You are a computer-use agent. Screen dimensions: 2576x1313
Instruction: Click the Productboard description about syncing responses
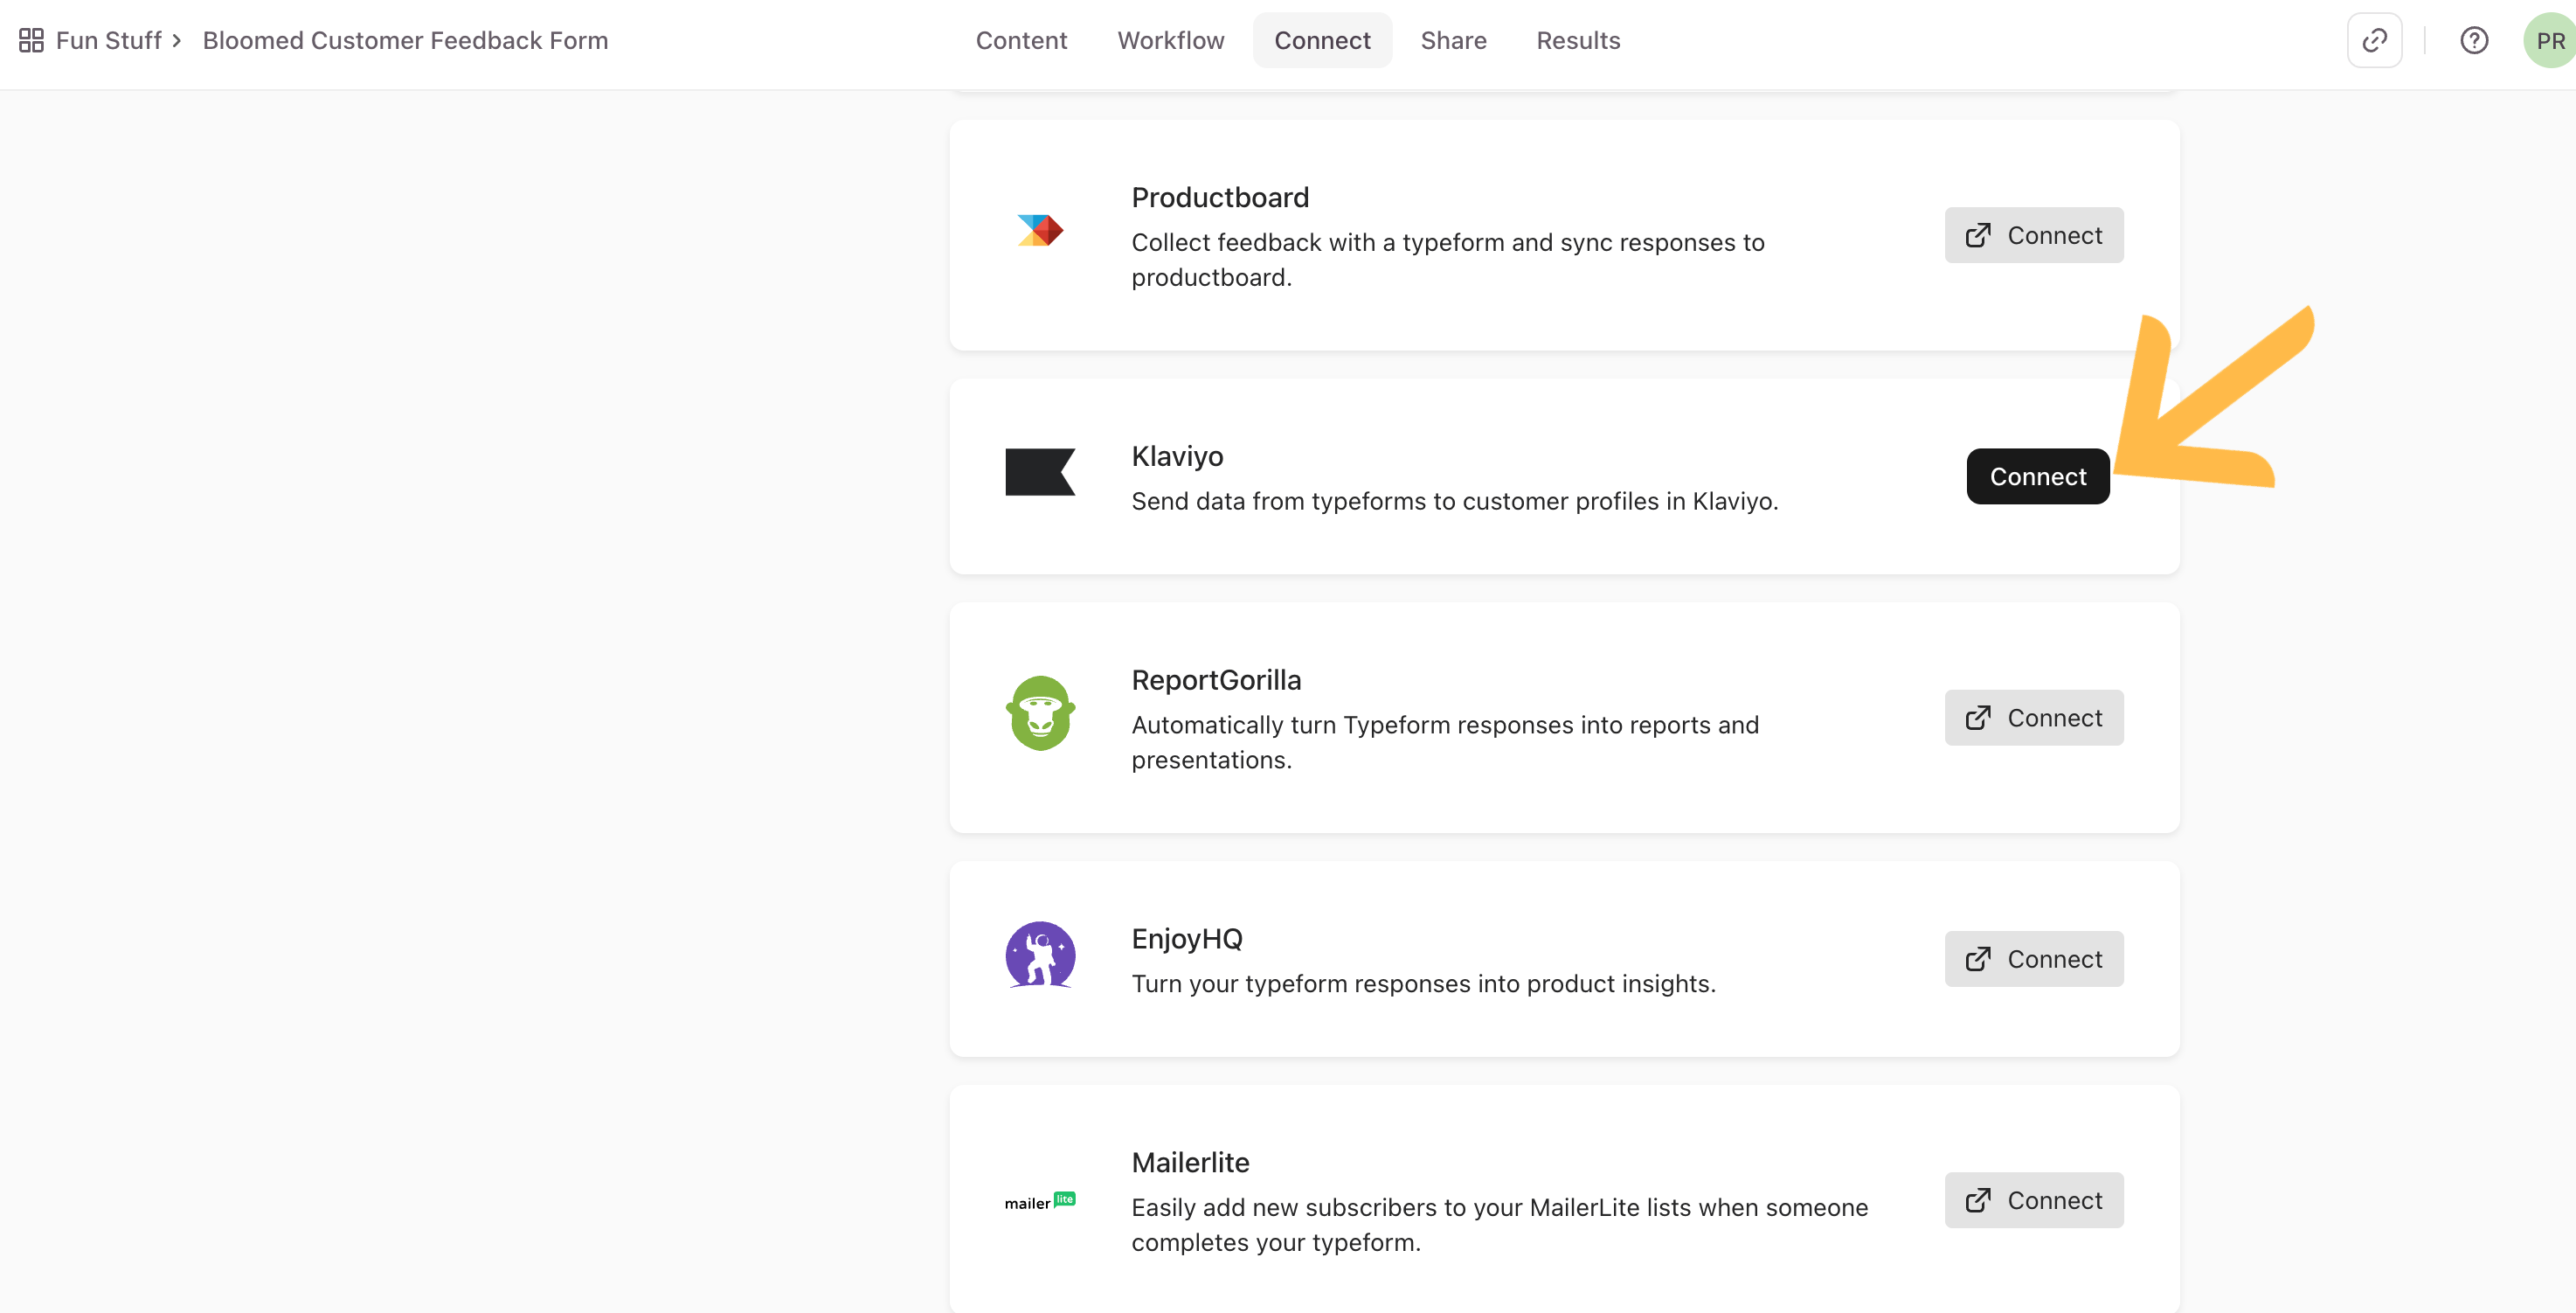1448,260
